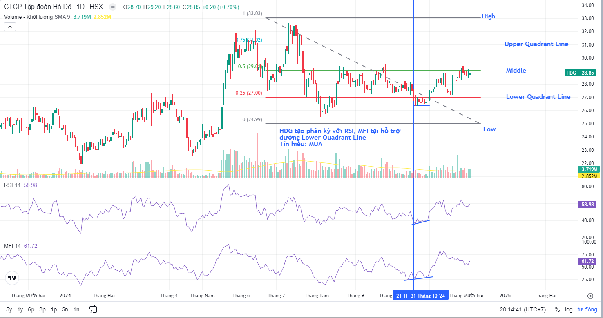Click the highlighted '31 Tháng 10 '24' date label
Viewport: 603px width, 318px height.
[x=428, y=296]
